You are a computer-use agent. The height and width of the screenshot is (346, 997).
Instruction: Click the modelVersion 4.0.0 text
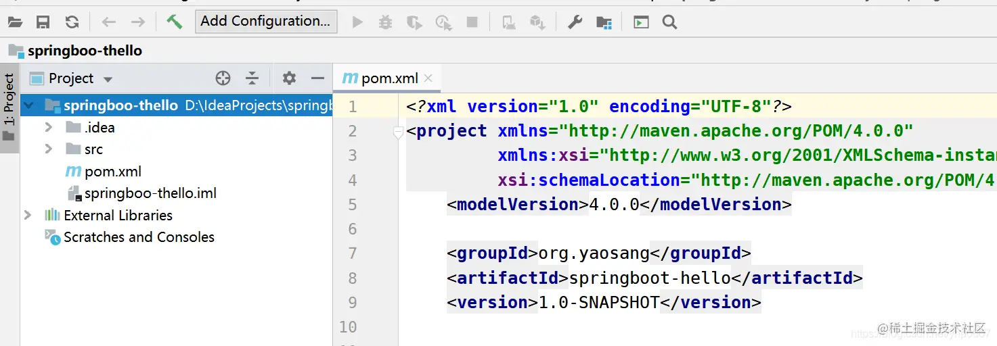pos(614,205)
